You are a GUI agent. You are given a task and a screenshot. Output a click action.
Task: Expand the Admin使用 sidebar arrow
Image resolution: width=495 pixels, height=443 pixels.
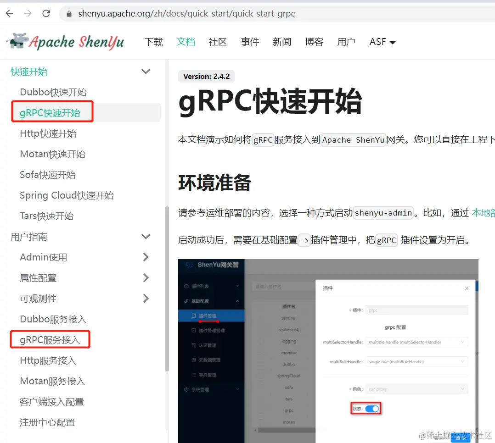click(x=146, y=257)
